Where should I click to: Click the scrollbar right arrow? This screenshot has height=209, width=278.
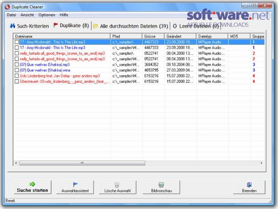coord(262,163)
